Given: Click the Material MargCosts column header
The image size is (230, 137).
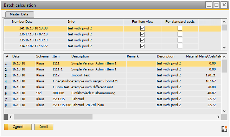Looking at the screenshot, I should [x=201, y=56].
